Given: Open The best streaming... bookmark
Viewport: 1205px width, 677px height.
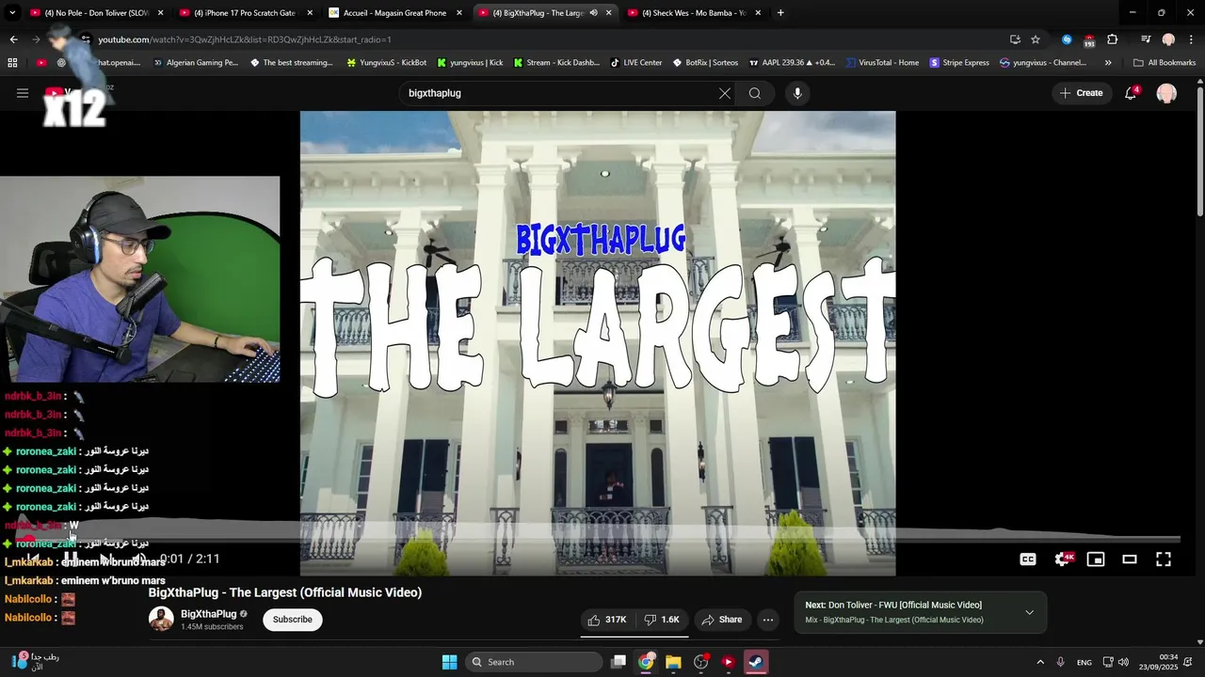Looking at the screenshot, I should [x=292, y=63].
